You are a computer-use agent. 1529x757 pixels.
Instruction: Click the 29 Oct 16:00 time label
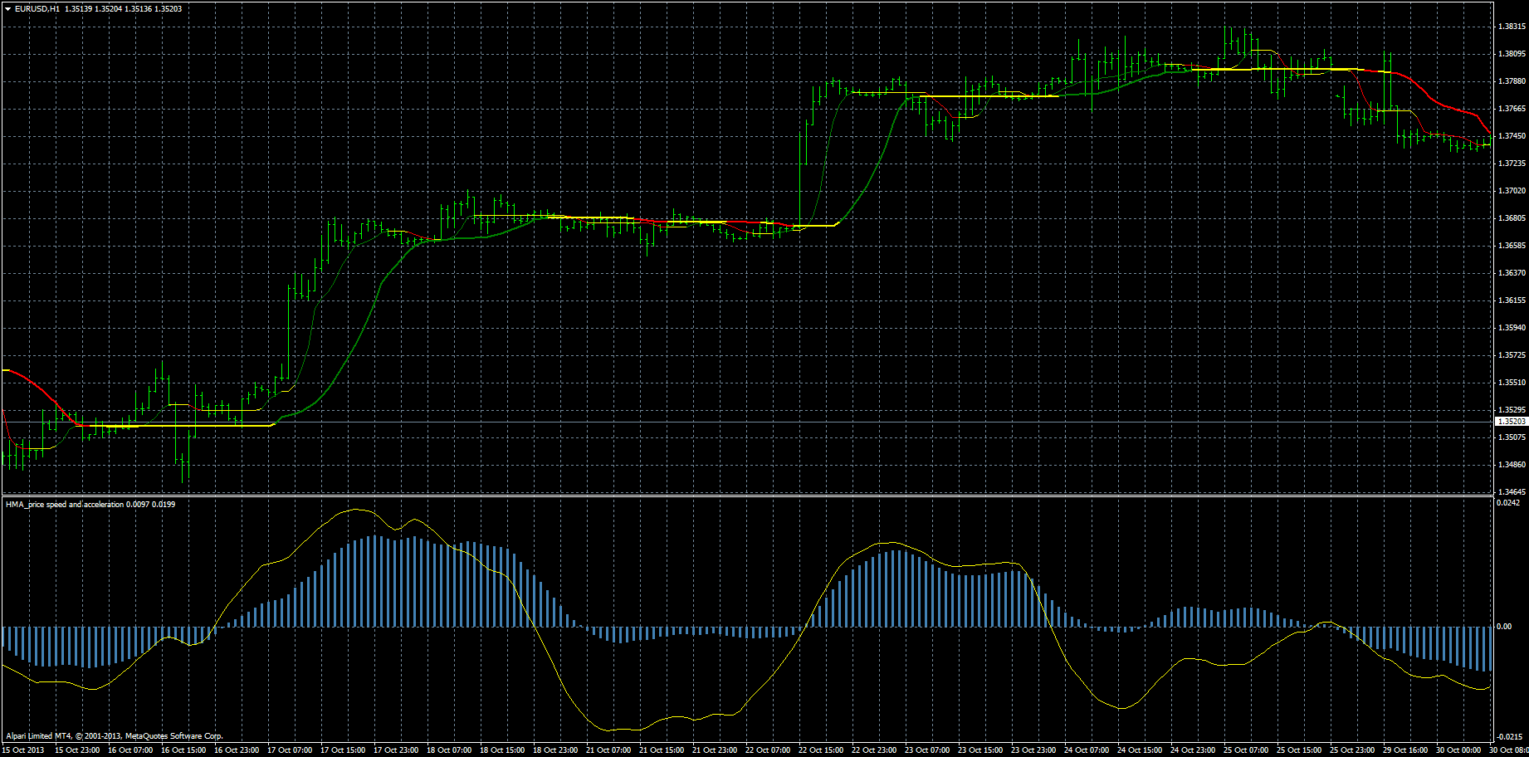[1405, 750]
